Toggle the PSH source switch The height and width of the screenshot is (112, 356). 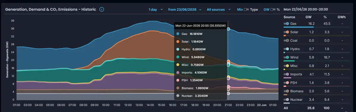[286, 83]
